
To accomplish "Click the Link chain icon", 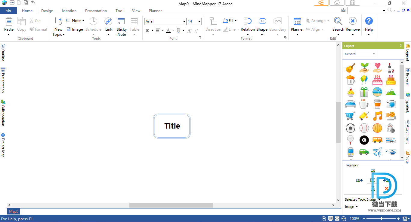I will pos(108,21).
